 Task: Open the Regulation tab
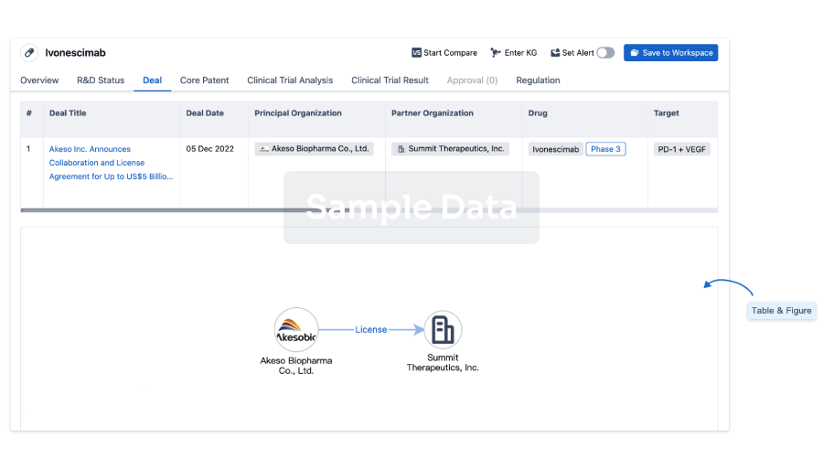538,80
